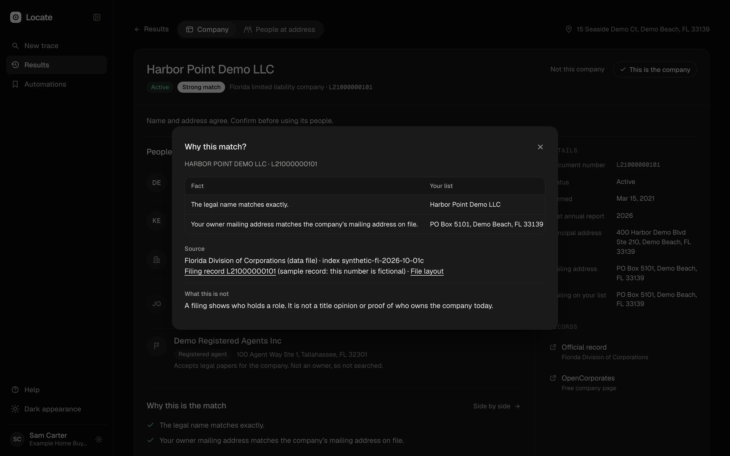
Task: Switch to People at address tab
Action: [279, 29]
